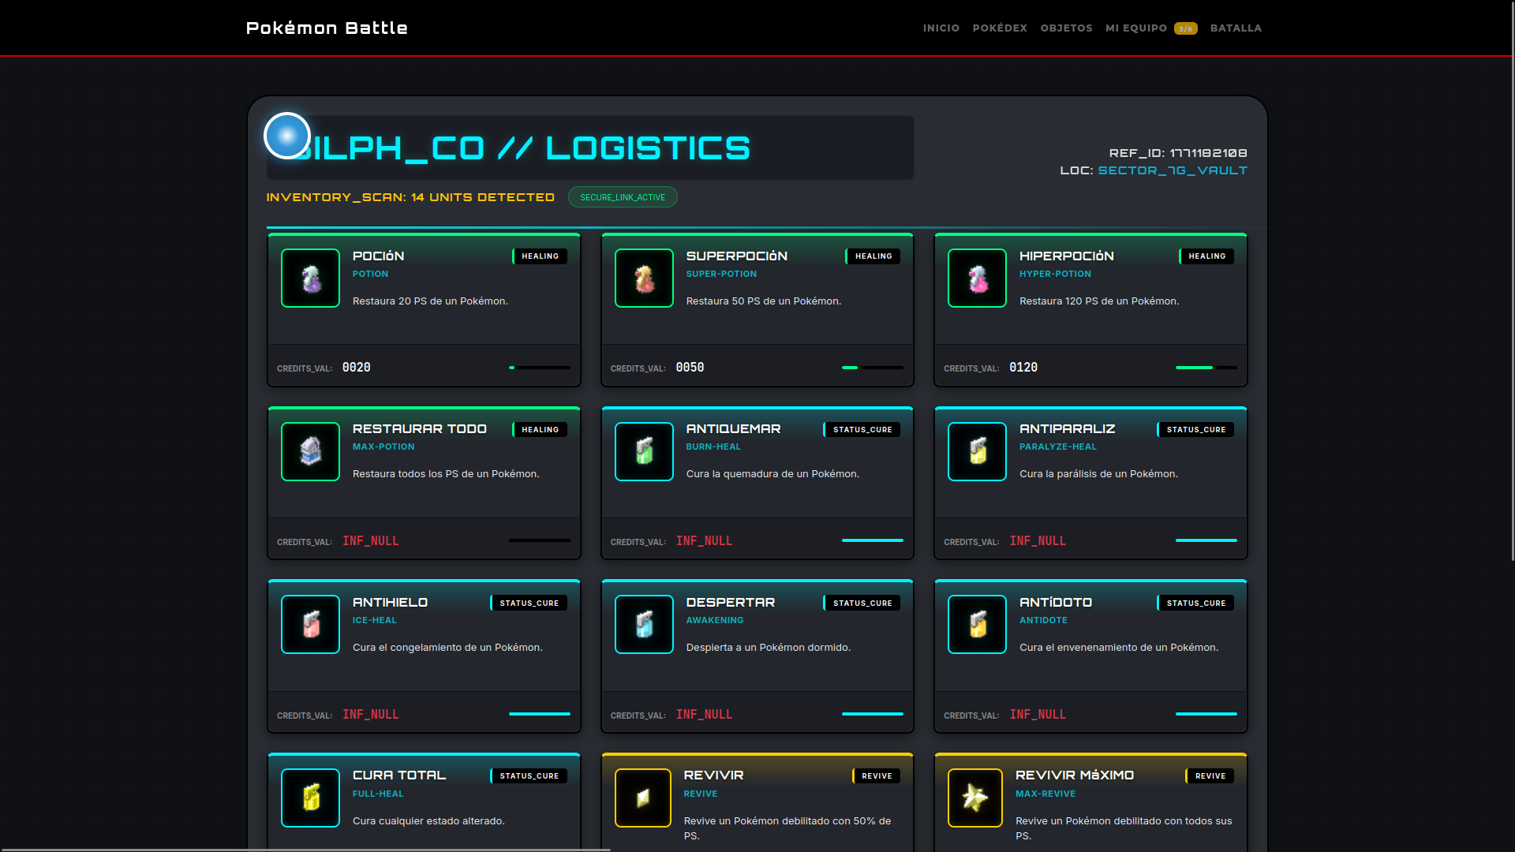Screen dimensions: 1515x852
Task: Click the HIPERPOCIÓN card title
Action: [x=1066, y=256]
